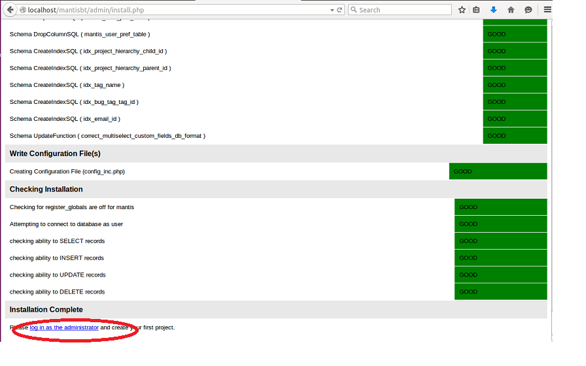Image resolution: width=586 pixels, height=366 pixels.
Task: Go back using the browser back arrow
Action: coord(10,10)
